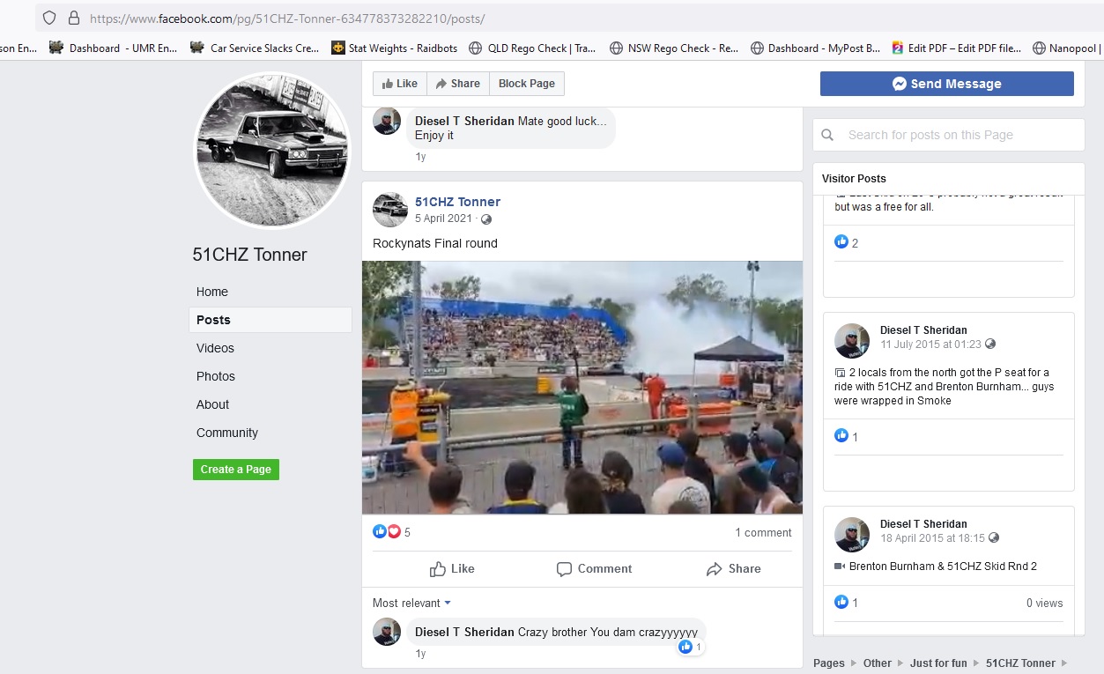1104x674 pixels.
Task: Click globe icon next to 18 April 2015
Action: click(994, 537)
